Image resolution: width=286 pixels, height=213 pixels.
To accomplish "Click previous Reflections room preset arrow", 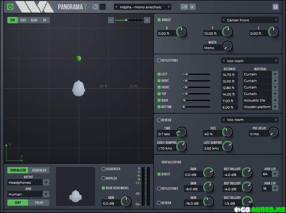I will tap(223, 61).
